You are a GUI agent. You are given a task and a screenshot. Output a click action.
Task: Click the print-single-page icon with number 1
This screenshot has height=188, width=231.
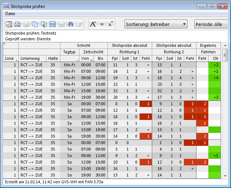click(26, 24)
